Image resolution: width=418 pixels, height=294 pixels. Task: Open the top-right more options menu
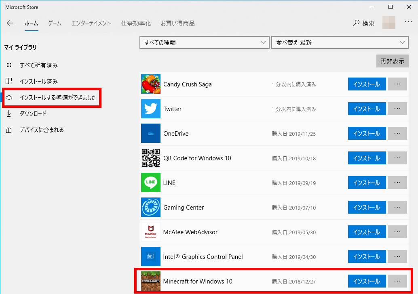(408, 22)
